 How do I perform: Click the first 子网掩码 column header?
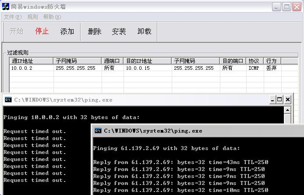click(78, 61)
